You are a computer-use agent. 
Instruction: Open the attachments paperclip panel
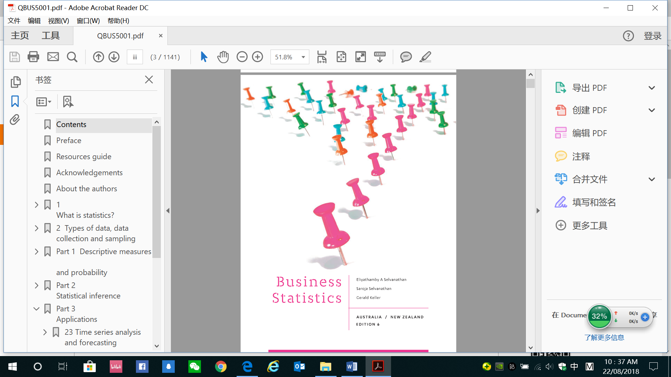point(15,120)
